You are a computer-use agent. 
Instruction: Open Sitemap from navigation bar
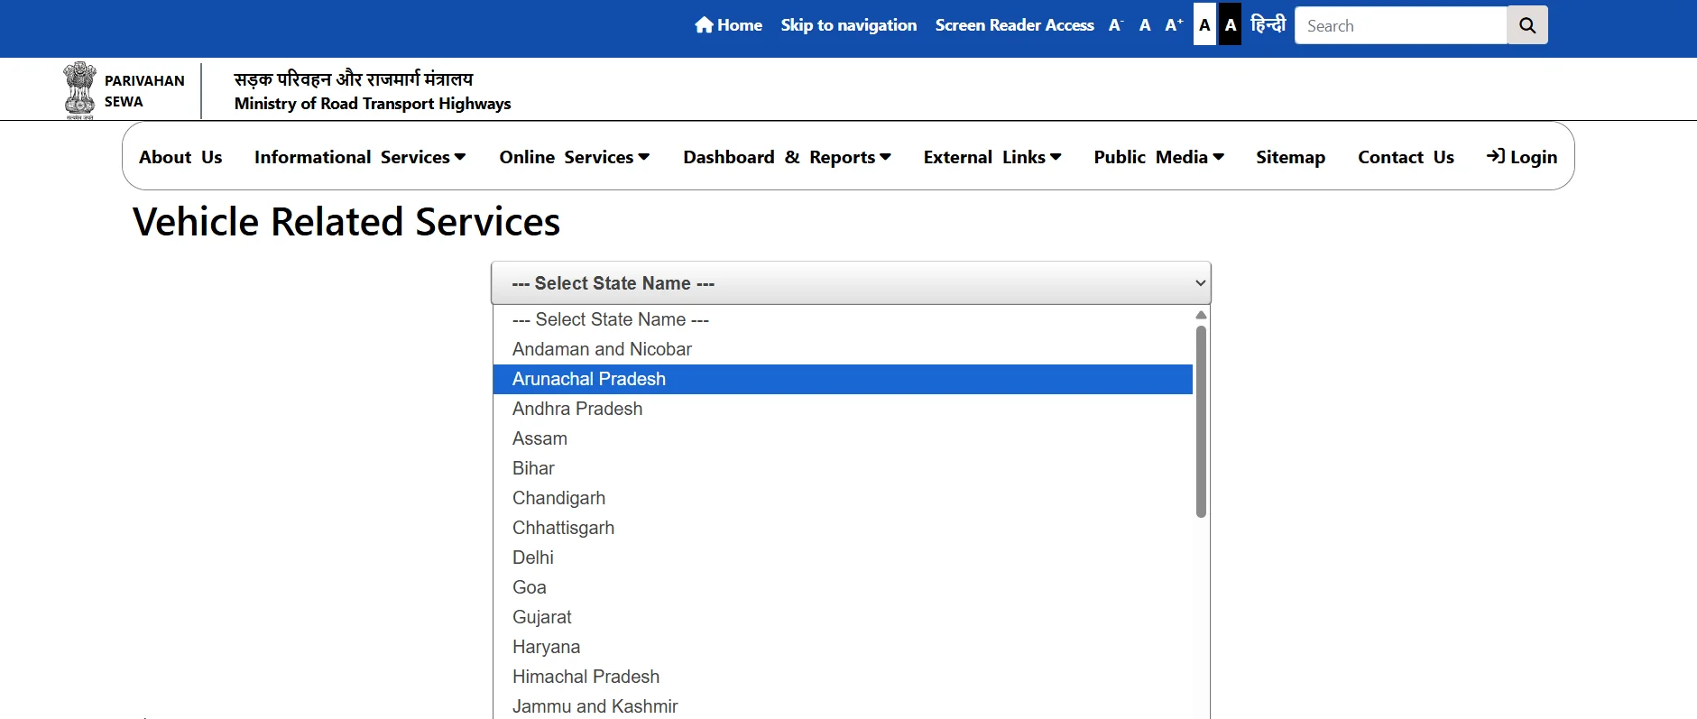point(1290,157)
